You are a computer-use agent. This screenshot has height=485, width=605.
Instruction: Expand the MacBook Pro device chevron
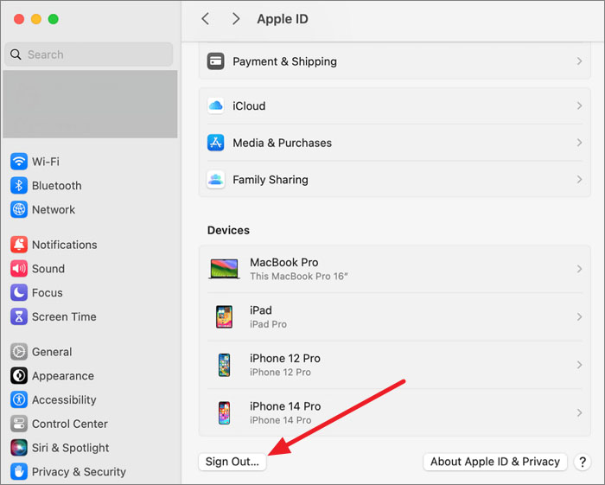pyautogui.click(x=579, y=269)
